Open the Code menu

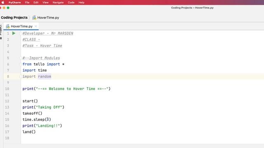tap(71, 2)
